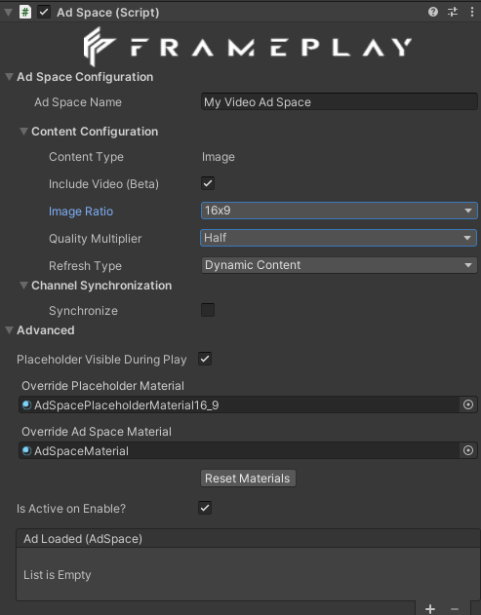
Task: Edit the Ad Space Name field
Action: [340, 102]
